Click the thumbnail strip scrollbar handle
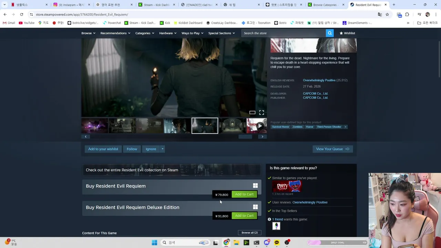Viewport: 441px width, 248px height. (x=245, y=137)
